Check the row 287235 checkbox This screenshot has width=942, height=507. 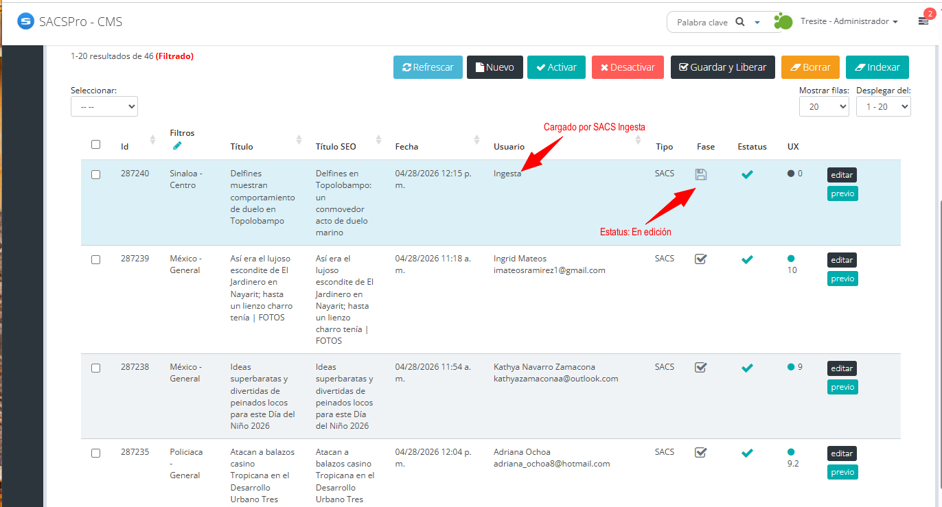click(x=96, y=453)
